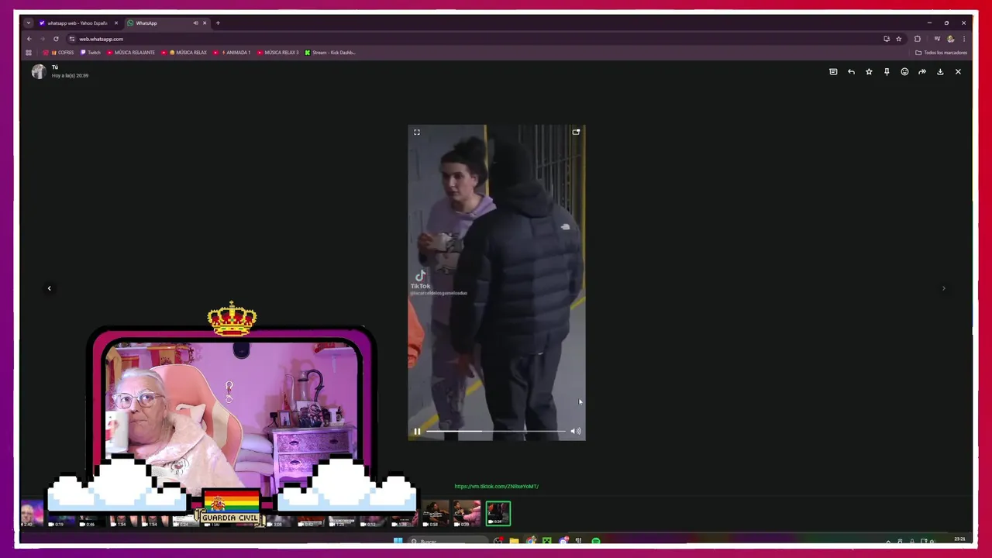Open the MÚSICA RELAJANTE bookmark
The width and height of the screenshot is (992, 558).
pyautogui.click(x=131, y=53)
